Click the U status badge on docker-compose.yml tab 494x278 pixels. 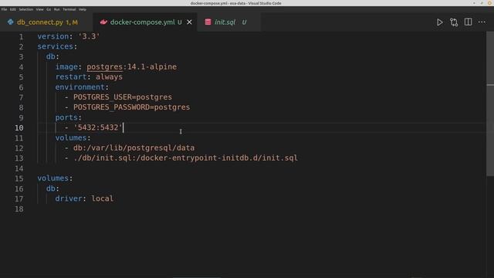coord(180,22)
